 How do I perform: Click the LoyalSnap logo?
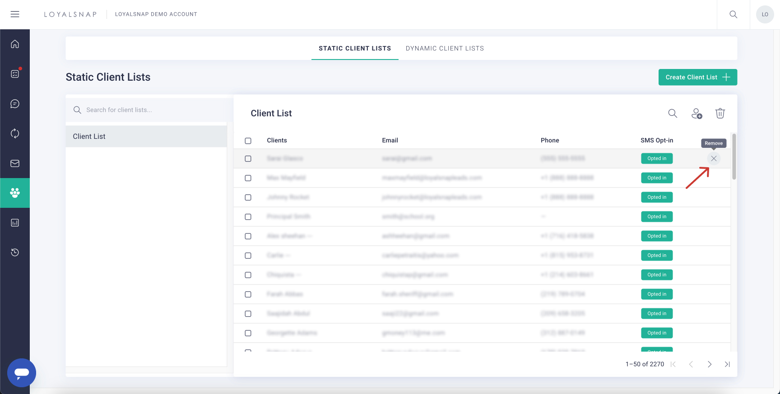click(x=70, y=14)
